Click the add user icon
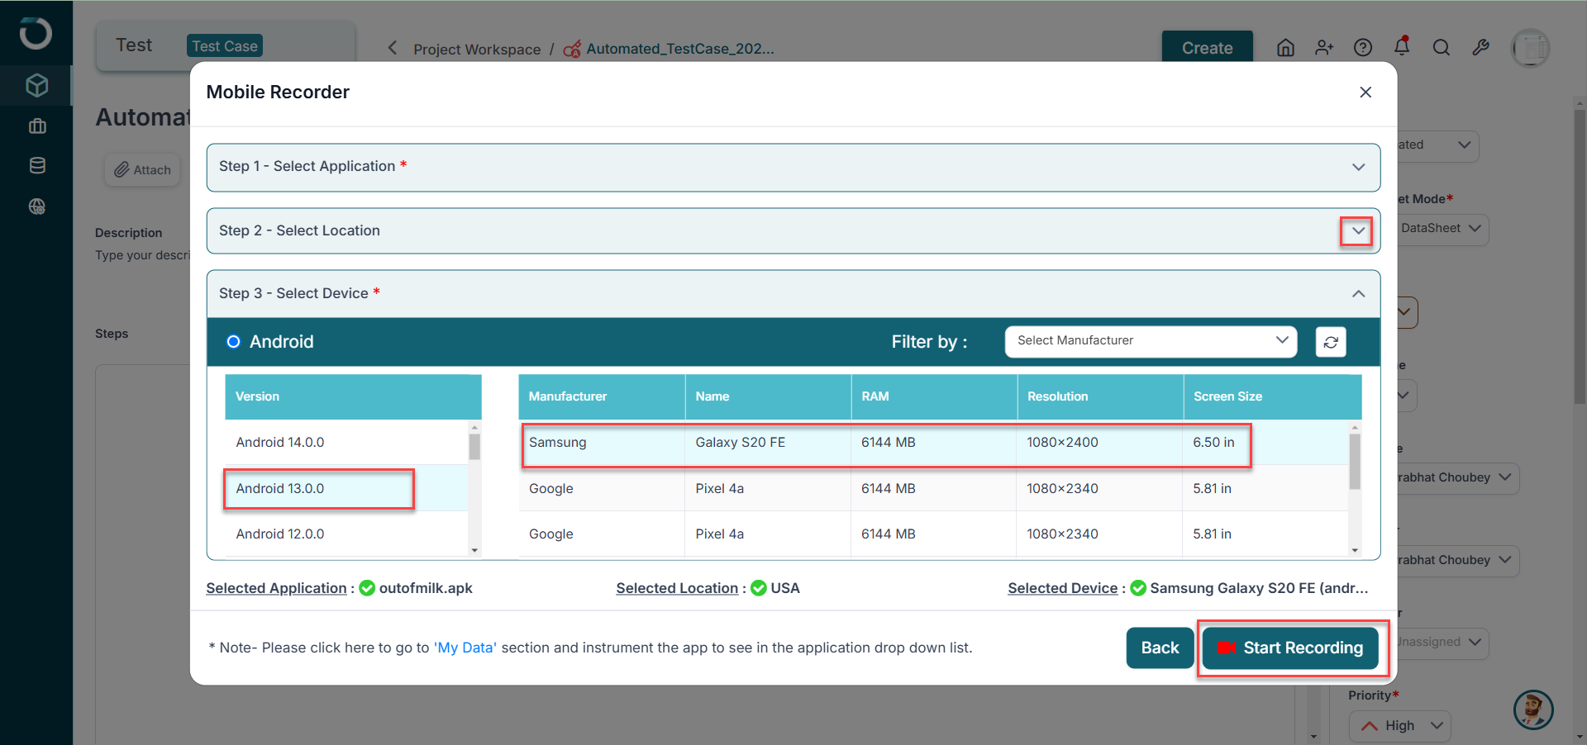 point(1324,48)
